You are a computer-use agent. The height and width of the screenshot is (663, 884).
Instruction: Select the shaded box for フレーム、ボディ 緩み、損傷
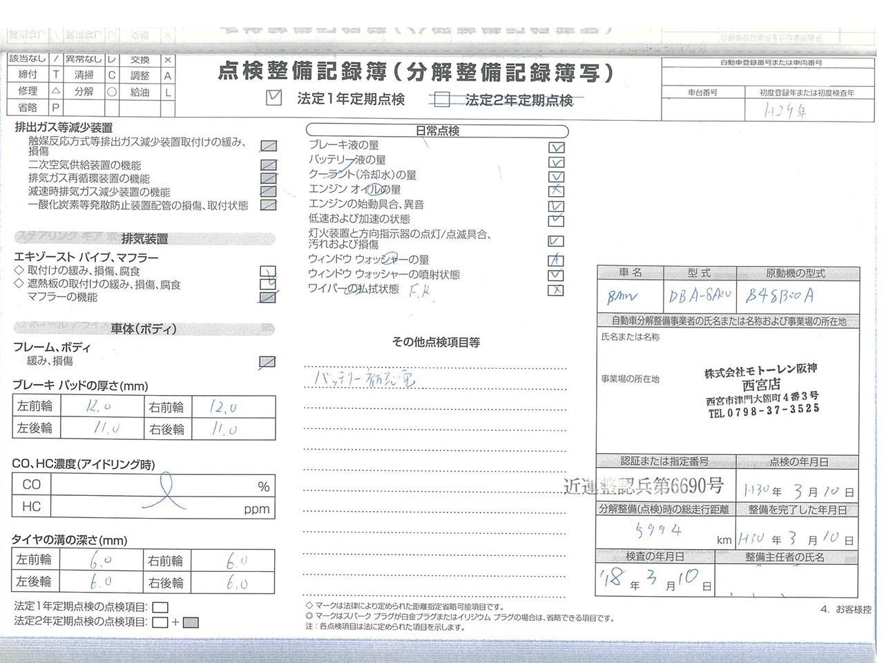click(x=268, y=361)
